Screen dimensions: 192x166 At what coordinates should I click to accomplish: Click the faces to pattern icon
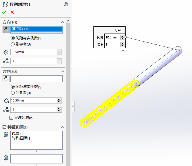(x=6, y=158)
